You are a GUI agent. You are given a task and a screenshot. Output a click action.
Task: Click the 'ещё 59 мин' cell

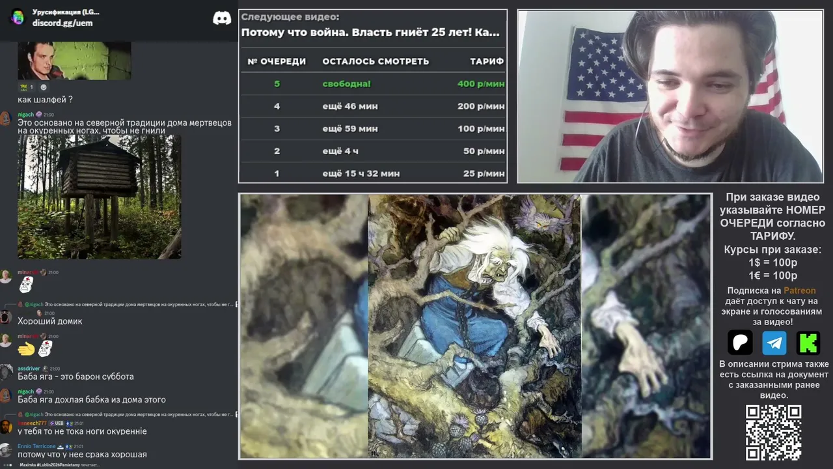tap(350, 129)
